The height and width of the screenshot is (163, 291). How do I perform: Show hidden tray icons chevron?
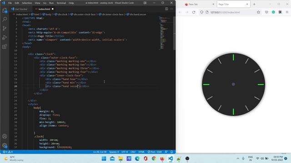[238, 158]
